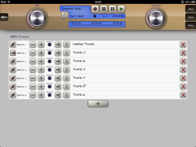Viewport: 196px width, 147px height.
Task: Arm Track 3 for recording
Action: [x=13, y=70]
